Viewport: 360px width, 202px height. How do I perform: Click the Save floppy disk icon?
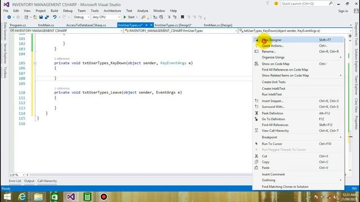(41, 17)
